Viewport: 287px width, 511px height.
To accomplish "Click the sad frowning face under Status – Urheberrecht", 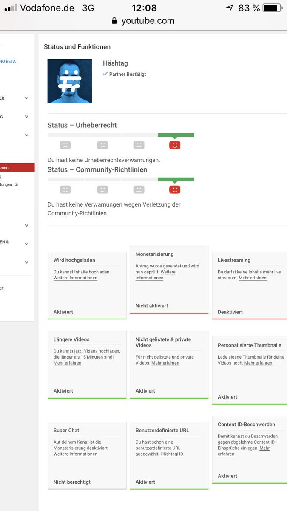I will 65,145.
